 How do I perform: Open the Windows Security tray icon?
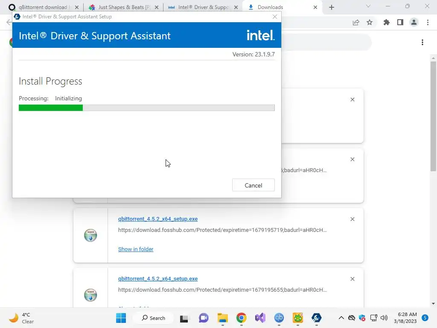pos(362,318)
